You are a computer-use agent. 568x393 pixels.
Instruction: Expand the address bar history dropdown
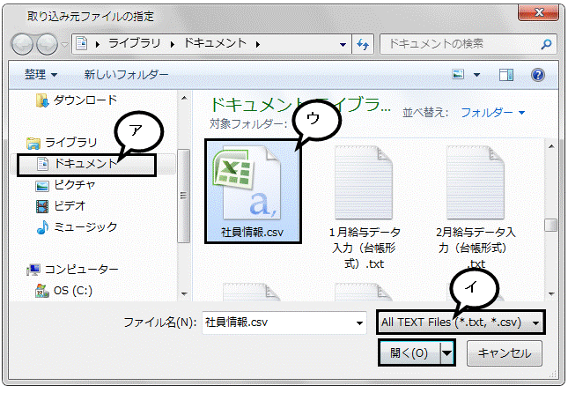pos(343,45)
